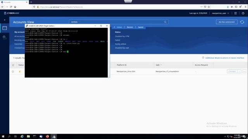Open the Windows Start menu
The width and height of the screenshot is (248, 139).
(3, 136)
